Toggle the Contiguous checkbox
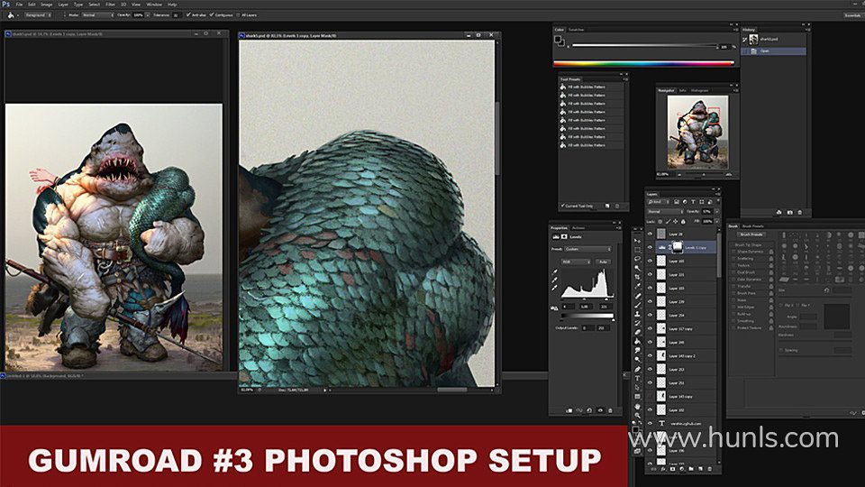Screen dimensions: 865x487 [x=211, y=15]
